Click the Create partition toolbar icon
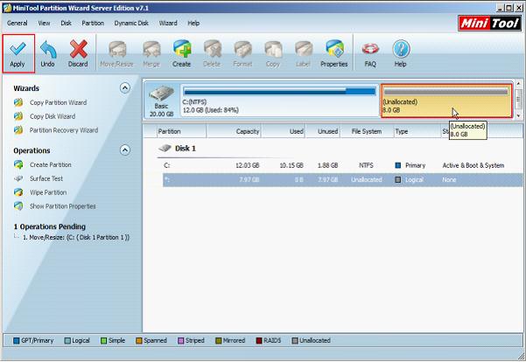The width and height of the screenshot is (526, 362). pos(182,49)
